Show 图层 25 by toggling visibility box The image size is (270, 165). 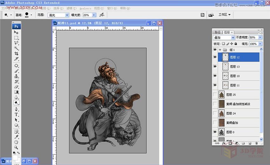(x=215, y=95)
